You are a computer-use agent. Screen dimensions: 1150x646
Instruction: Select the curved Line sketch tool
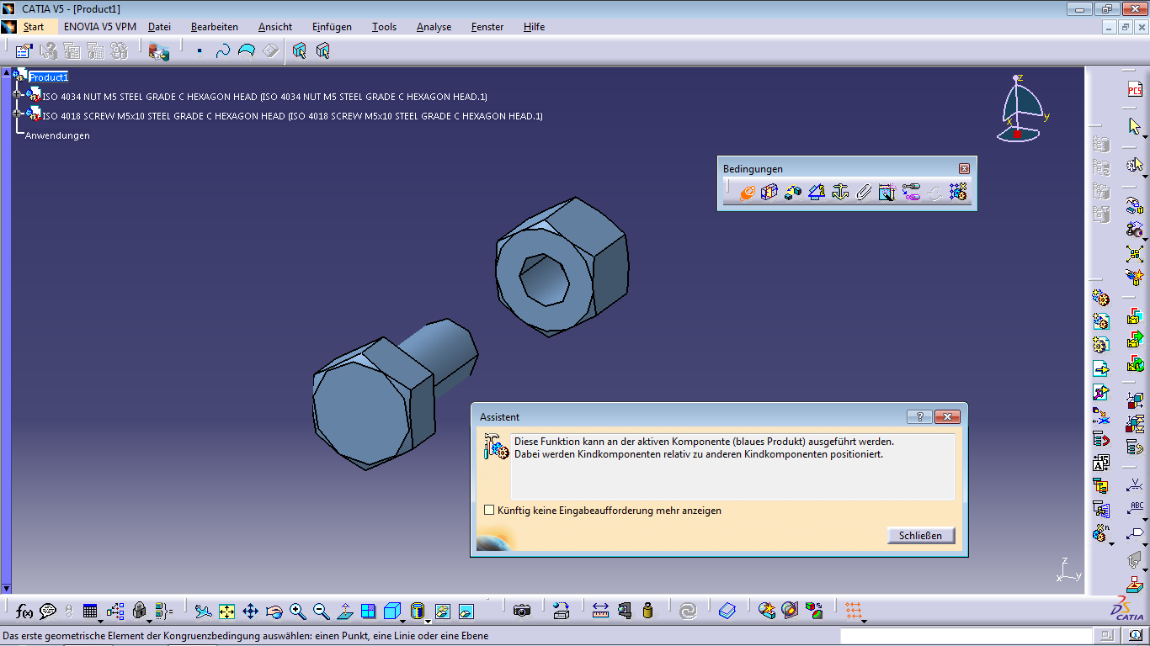click(222, 51)
